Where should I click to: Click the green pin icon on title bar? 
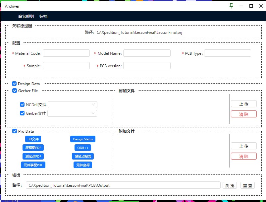coord(231,6)
